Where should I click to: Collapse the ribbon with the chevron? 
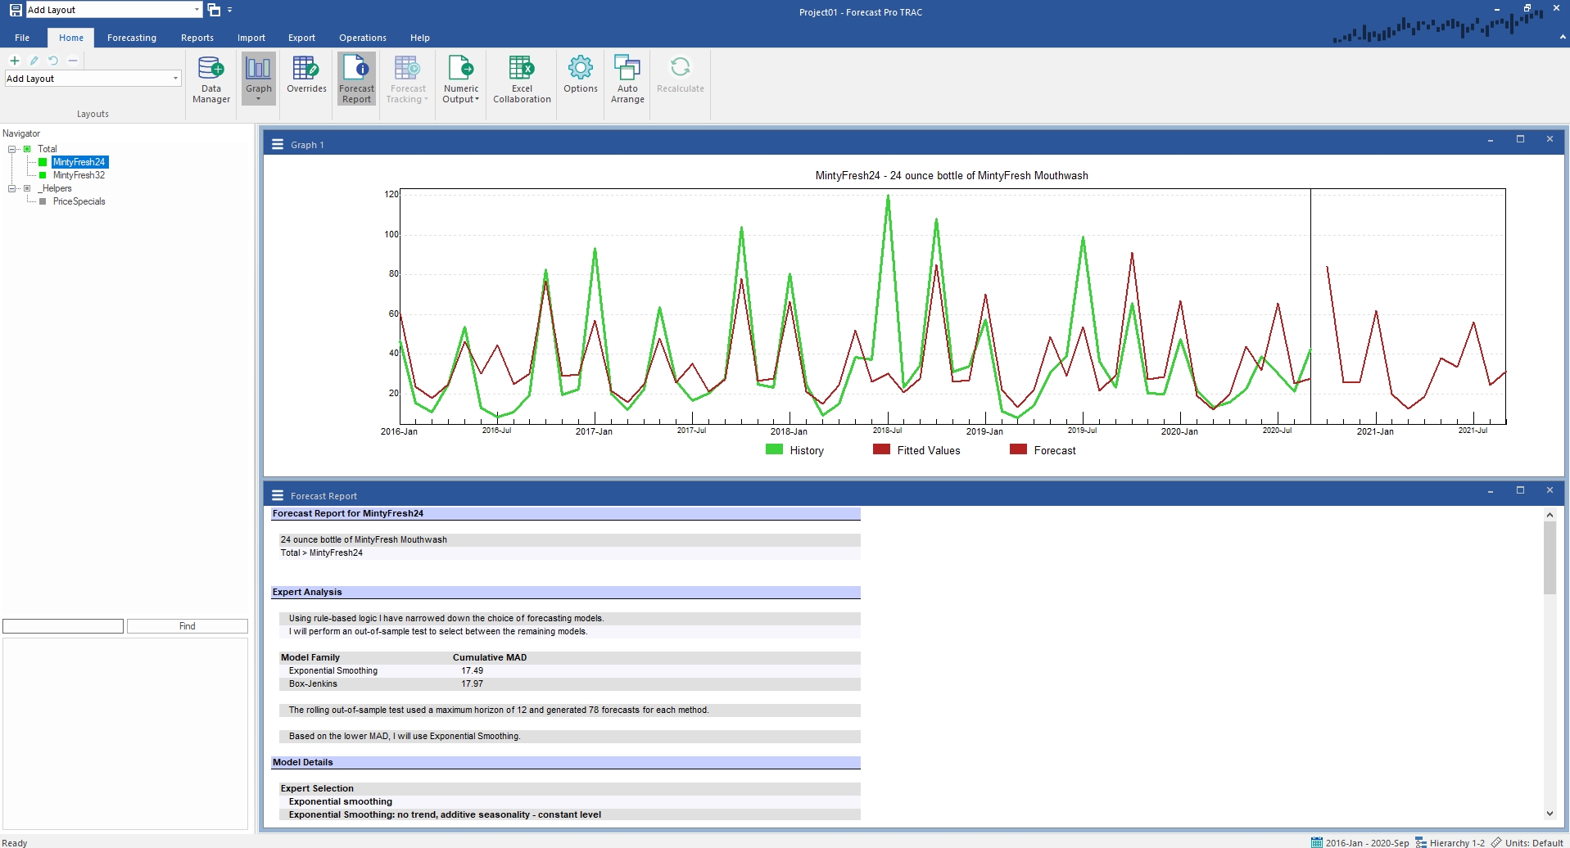[1563, 37]
